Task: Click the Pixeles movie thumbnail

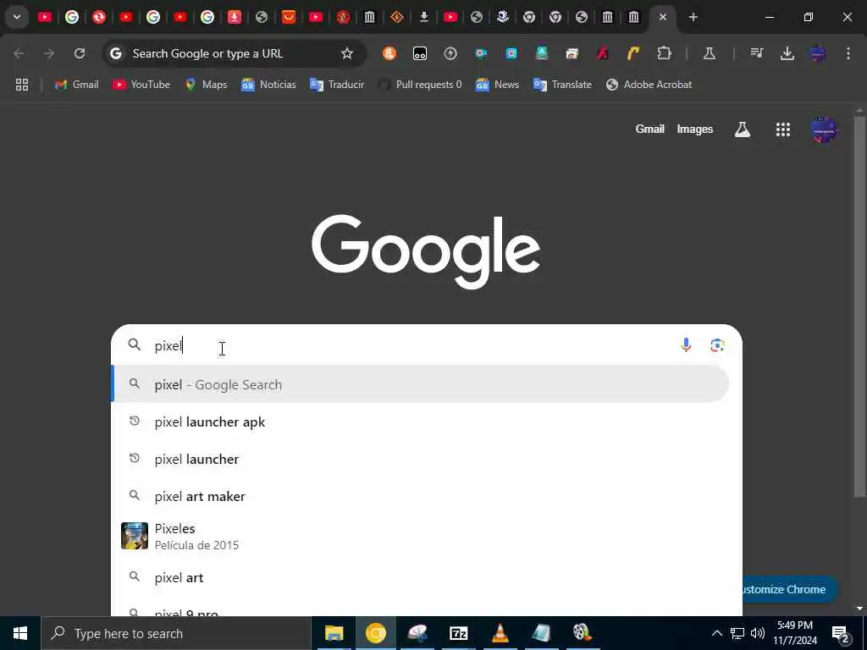Action: (135, 536)
